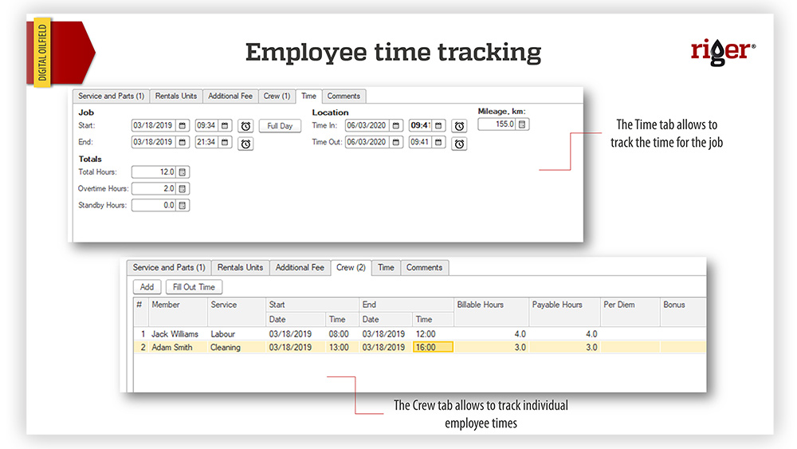This screenshot has width=797, height=449.
Task: Open calculator icon beside Total Hours
Action: [x=183, y=172]
